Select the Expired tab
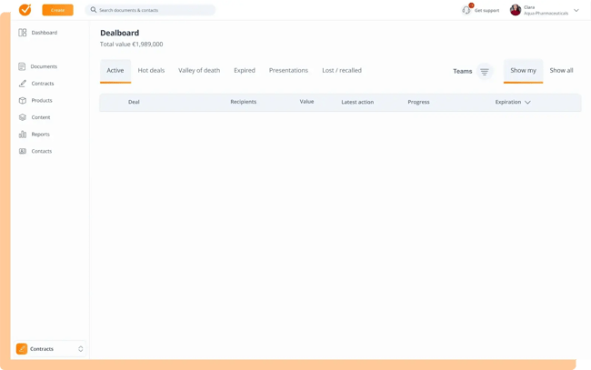Viewport: 591px width, 370px height. coord(245,71)
